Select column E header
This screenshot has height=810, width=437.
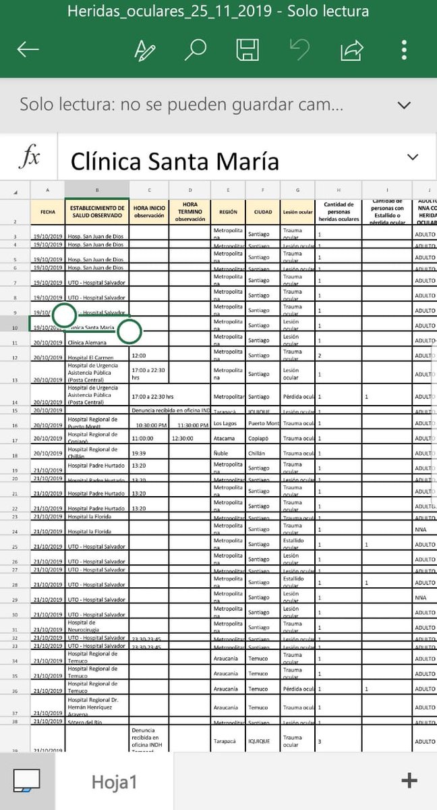point(228,192)
